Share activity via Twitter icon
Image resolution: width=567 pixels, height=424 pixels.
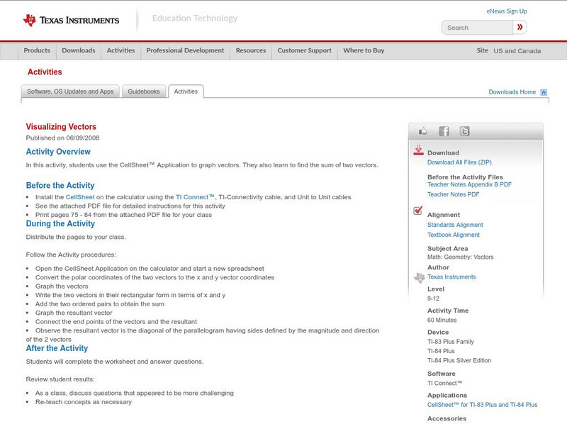465,131
